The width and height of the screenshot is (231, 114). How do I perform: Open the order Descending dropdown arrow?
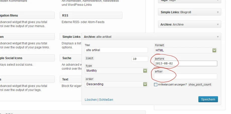point(145,84)
